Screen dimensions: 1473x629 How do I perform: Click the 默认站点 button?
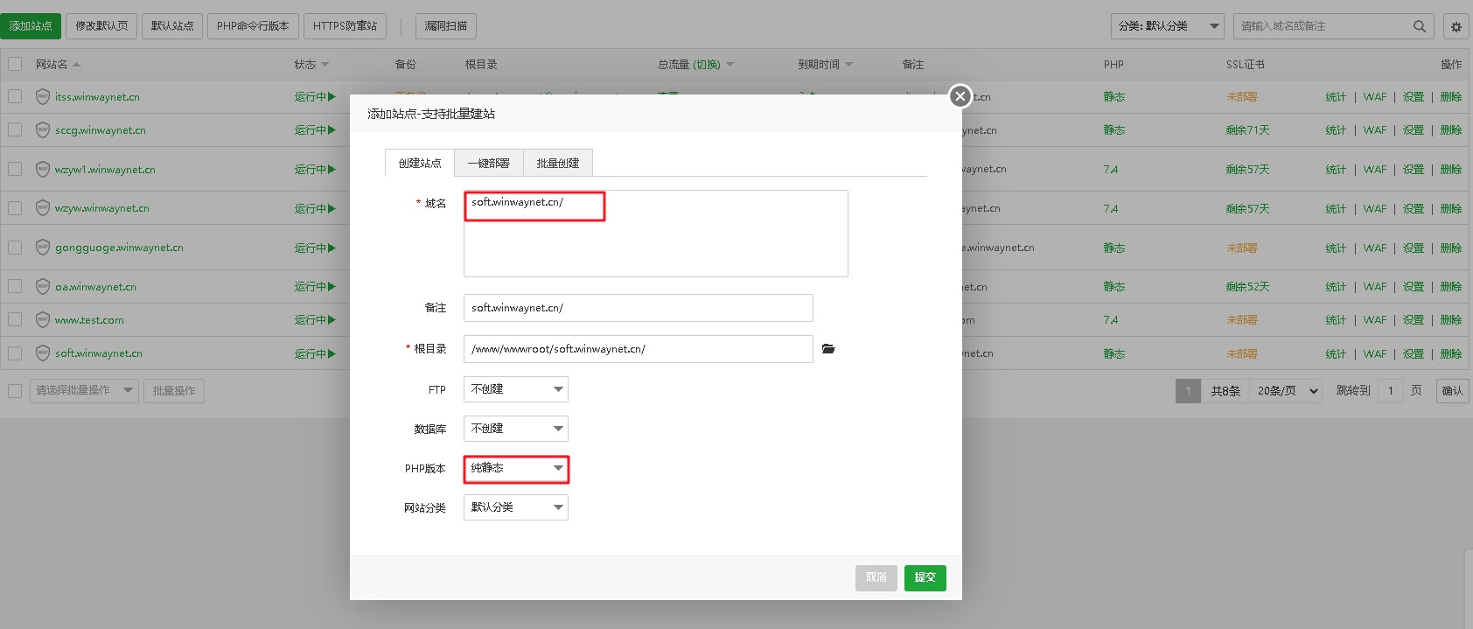pos(172,26)
